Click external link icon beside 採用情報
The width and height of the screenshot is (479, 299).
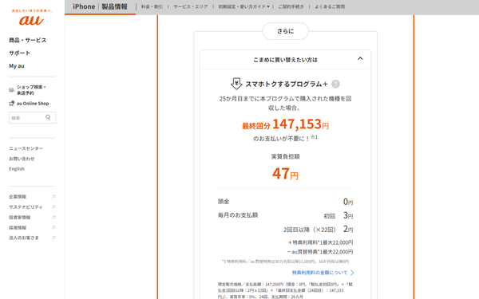click(53, 227)
